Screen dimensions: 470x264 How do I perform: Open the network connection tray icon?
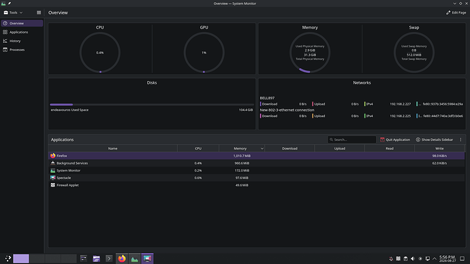pyautogui.click(x=428, y=259)
